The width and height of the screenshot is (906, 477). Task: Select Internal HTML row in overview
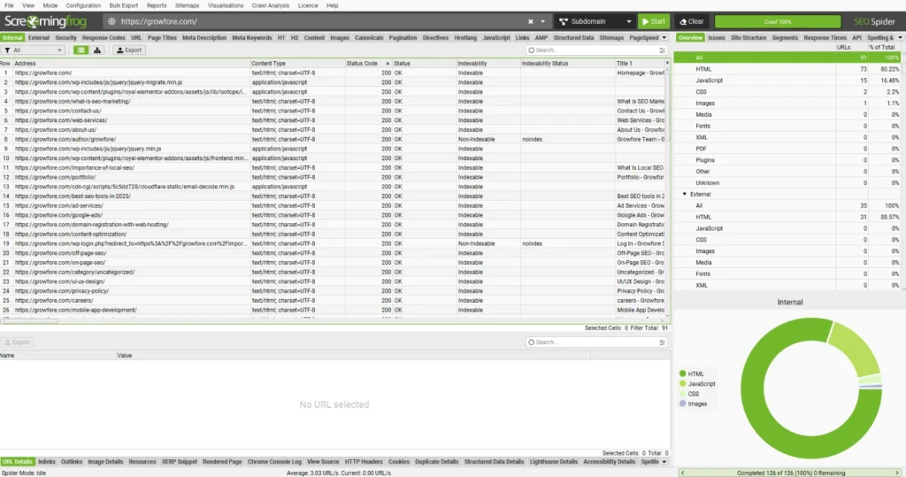788,69
